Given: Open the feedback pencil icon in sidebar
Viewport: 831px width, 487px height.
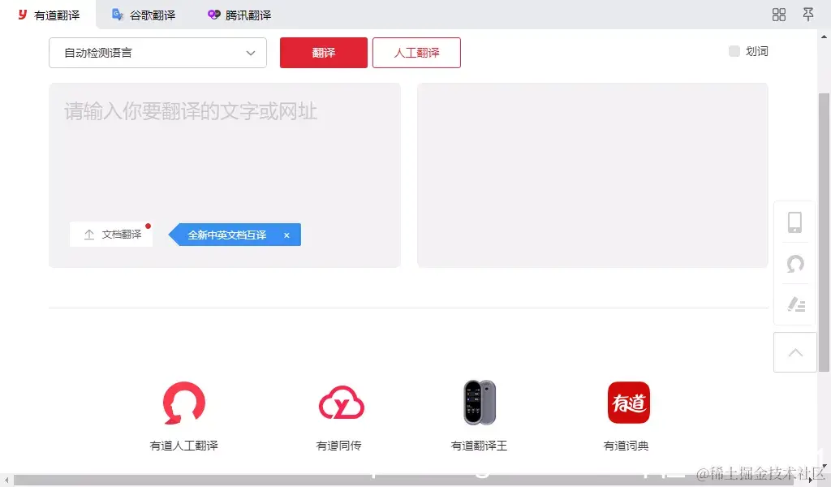Looking at the screenshot, I should pyautogui.click(x=794, y=305).
